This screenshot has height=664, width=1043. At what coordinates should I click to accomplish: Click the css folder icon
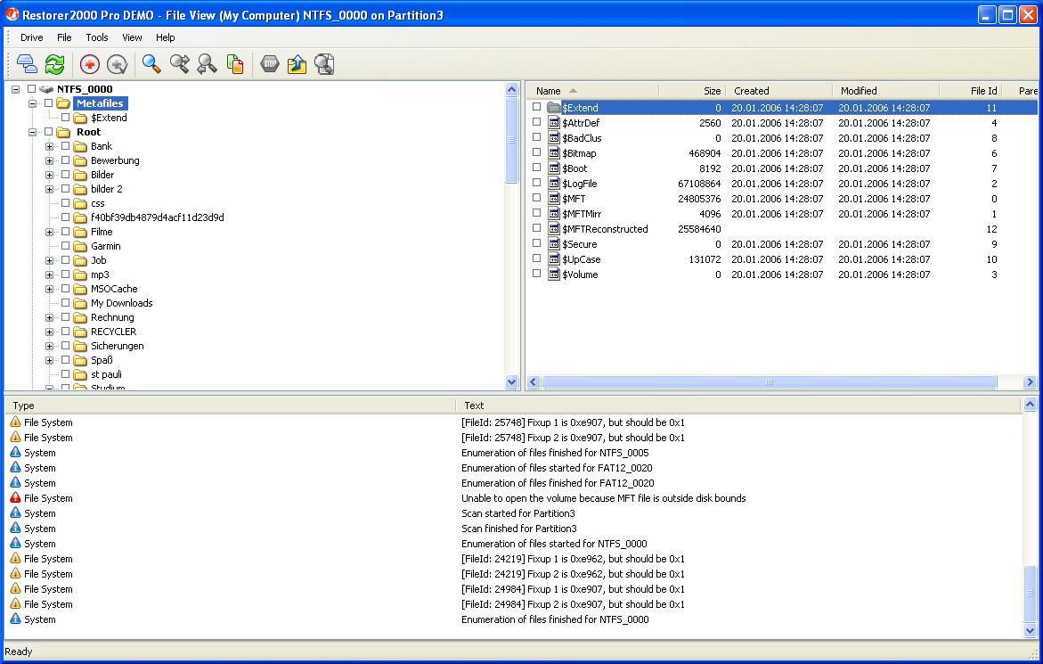pos(80,203)
